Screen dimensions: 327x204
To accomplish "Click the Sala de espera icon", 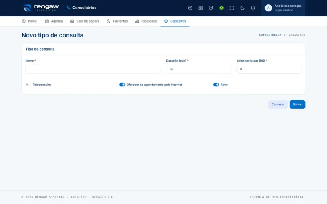I will 72,21.
